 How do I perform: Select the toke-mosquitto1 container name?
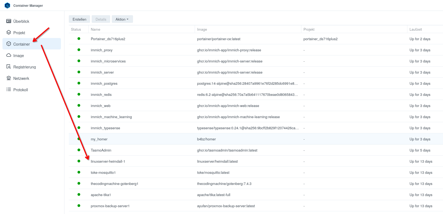coord(103,172)
